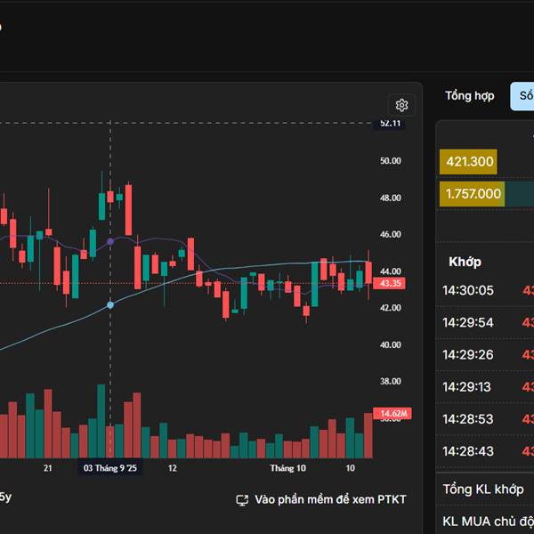Open chart settings gear icon

pos(401,105)
